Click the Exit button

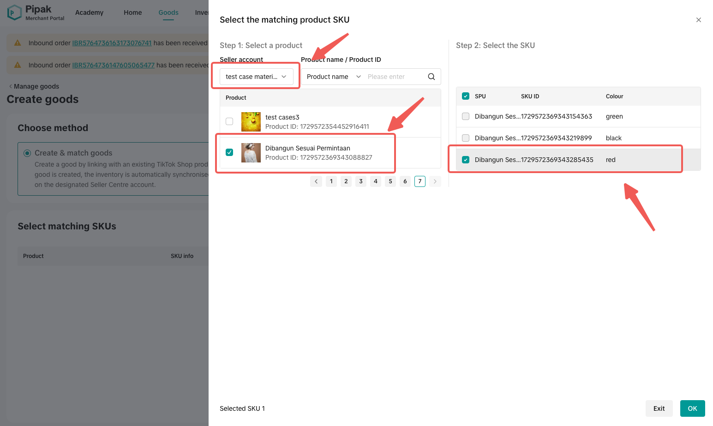[659, 408]
